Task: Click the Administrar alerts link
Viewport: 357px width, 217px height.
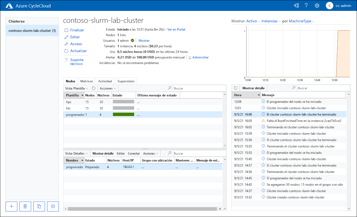Action: 200,57
